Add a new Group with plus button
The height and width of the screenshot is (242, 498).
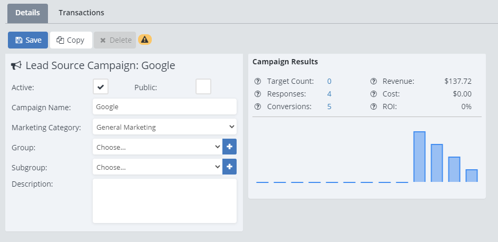point(229,147)
